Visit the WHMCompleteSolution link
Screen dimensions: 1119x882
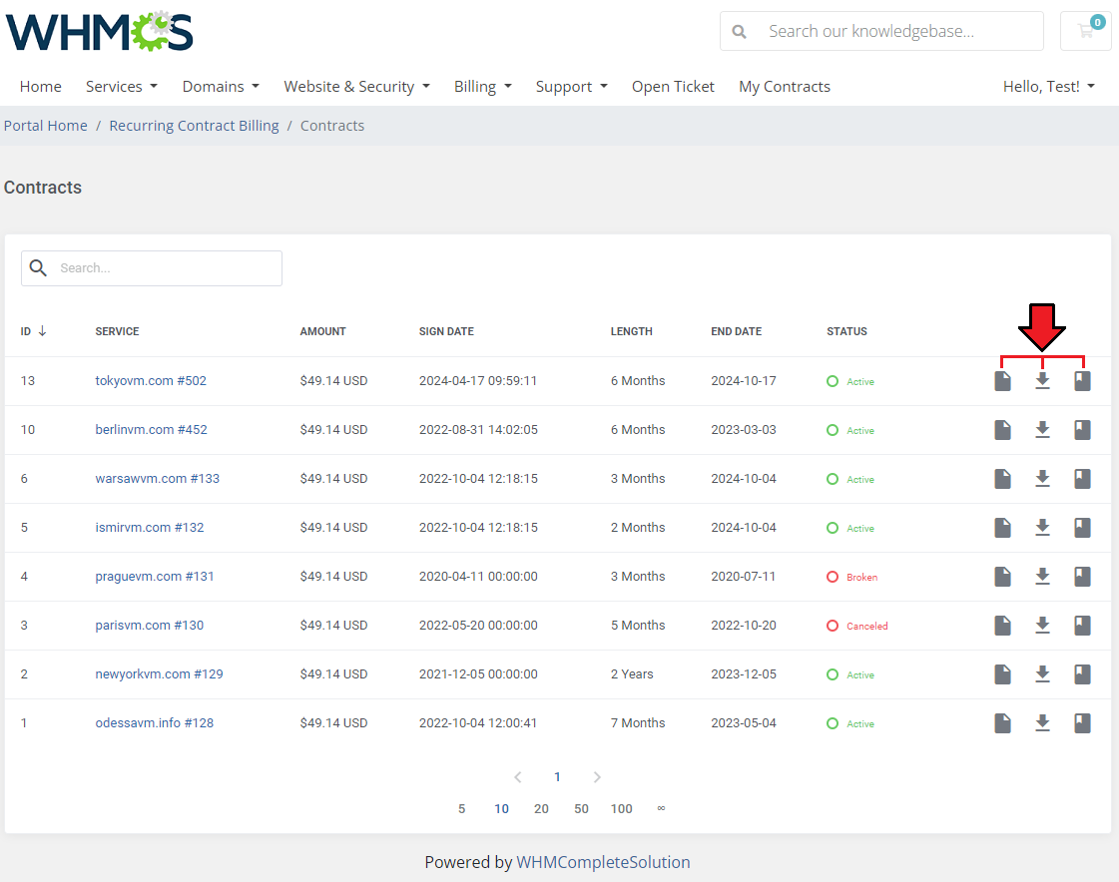point(603,862)
